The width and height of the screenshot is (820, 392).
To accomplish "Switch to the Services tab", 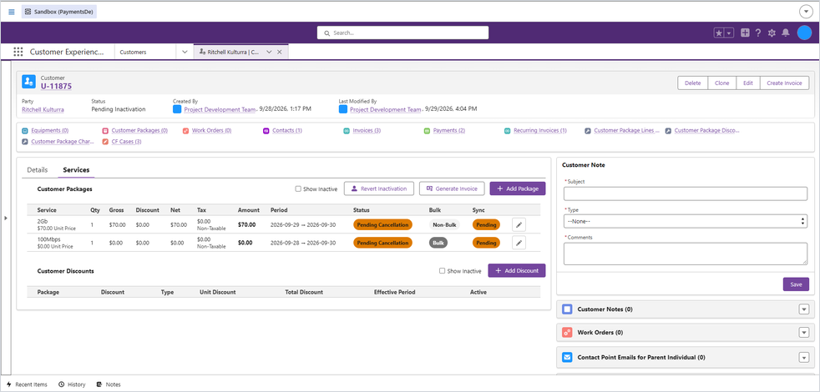I will pyautogui.click(x=76, y=170).
